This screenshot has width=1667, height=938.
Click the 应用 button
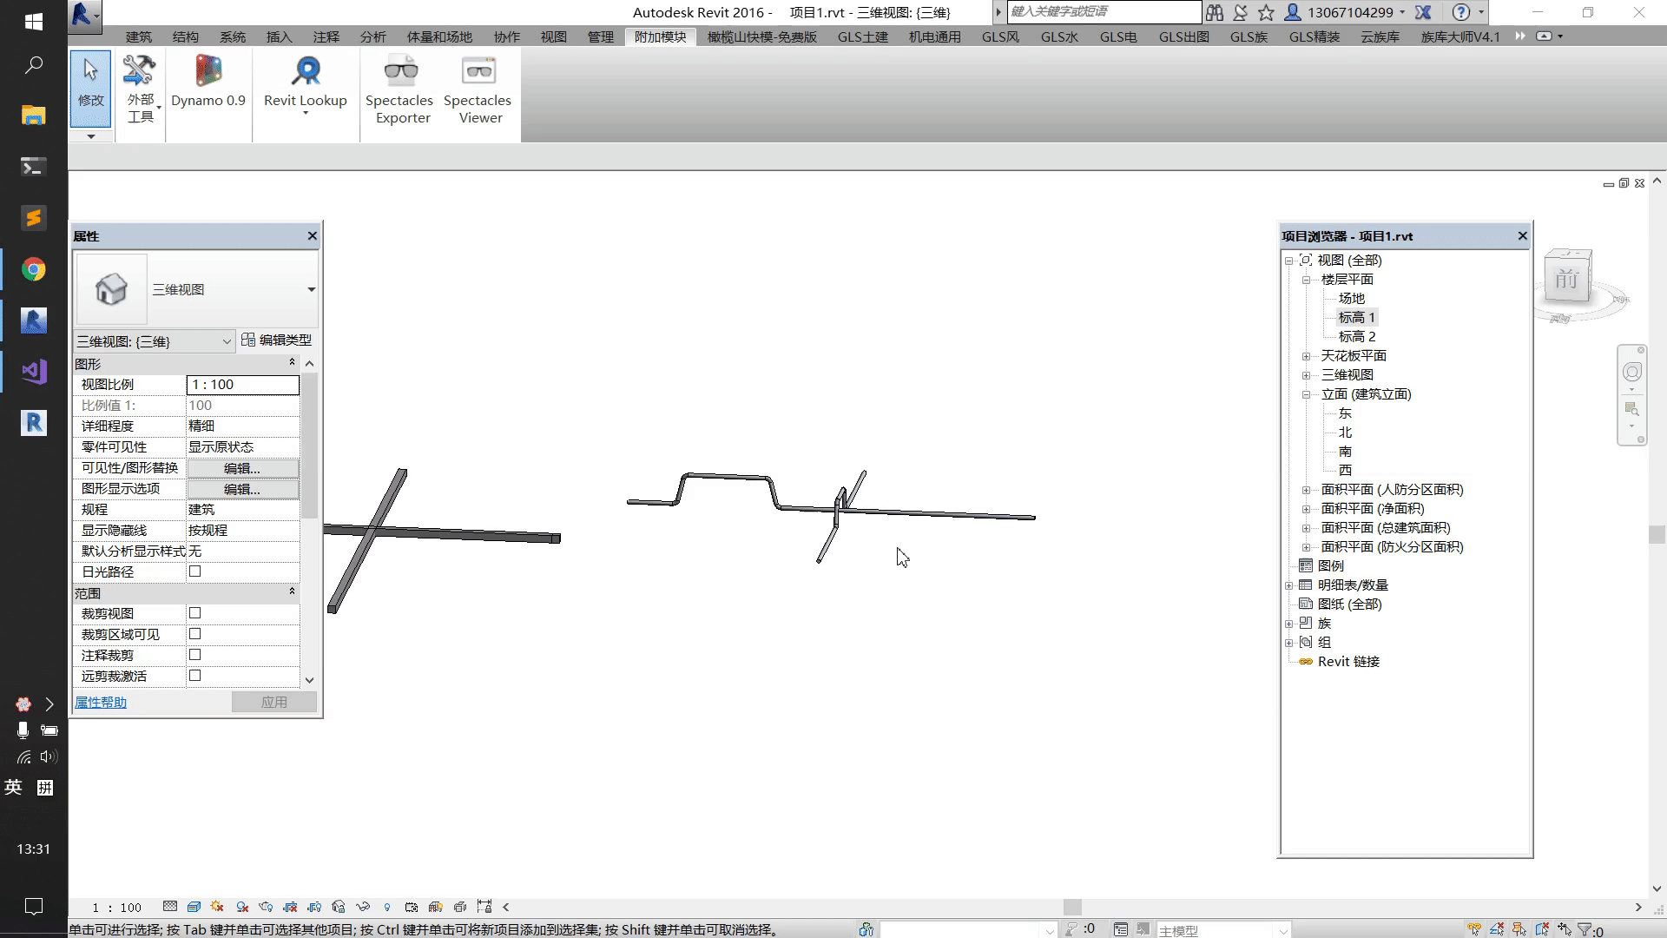(x=273, y=701)
